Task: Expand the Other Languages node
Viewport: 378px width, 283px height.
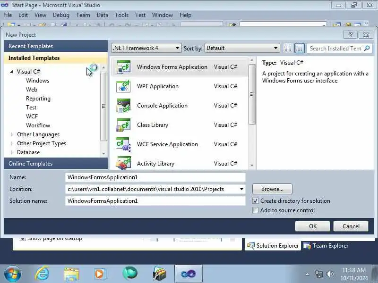Action: pyautogui.click(x=12, y=134)
